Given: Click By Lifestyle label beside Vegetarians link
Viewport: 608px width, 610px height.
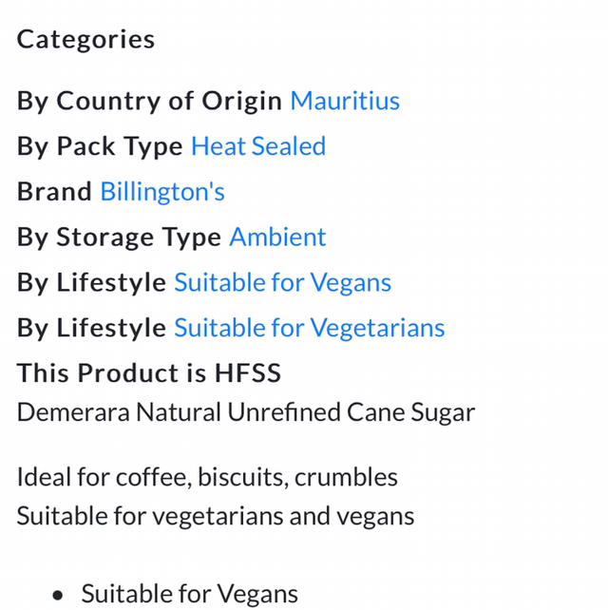Looking at the screenshot, I should pyautogui.click(x=91, y=329).
